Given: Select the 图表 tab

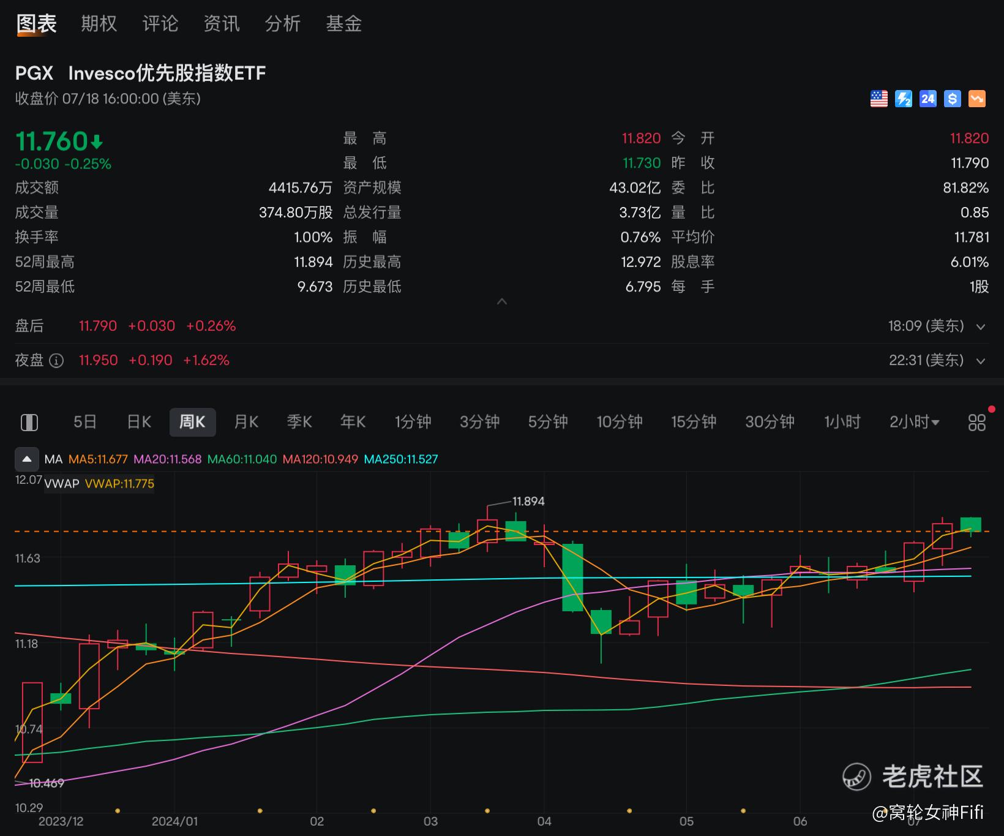Looking at the screenshot, I should (x=37, y=24).
